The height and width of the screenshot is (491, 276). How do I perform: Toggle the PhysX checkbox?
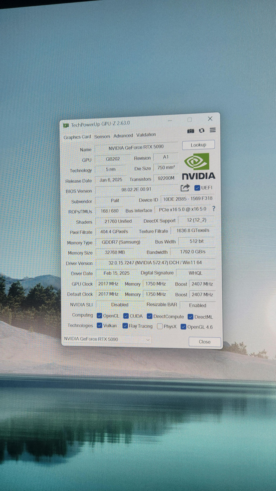160,327
